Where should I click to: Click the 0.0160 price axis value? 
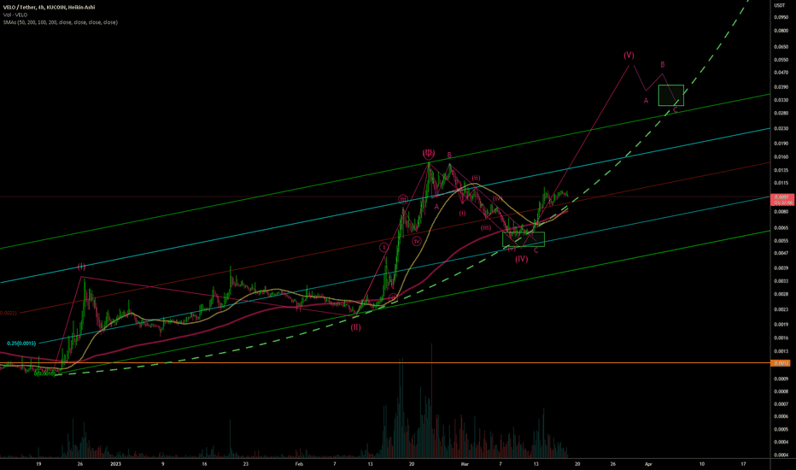coord(781,157)
